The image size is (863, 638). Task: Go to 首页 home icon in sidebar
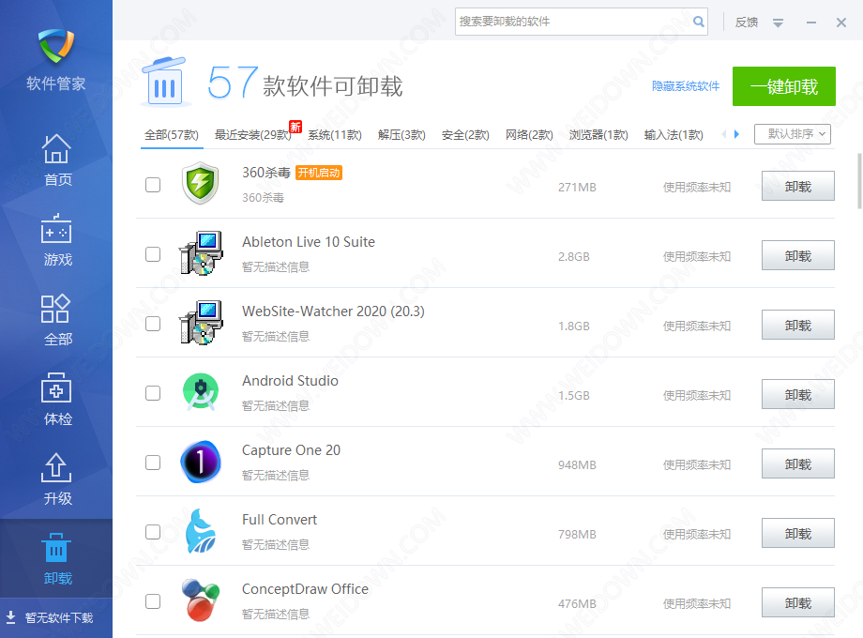tap(56, 148)
